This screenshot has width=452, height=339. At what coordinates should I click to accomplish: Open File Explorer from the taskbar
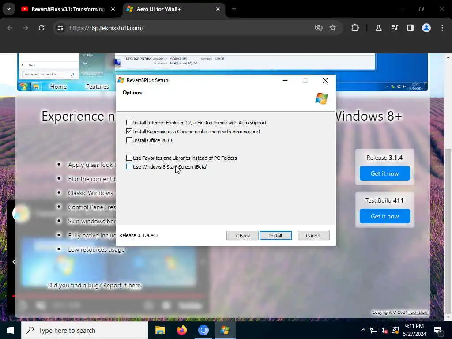click(160, 330)
